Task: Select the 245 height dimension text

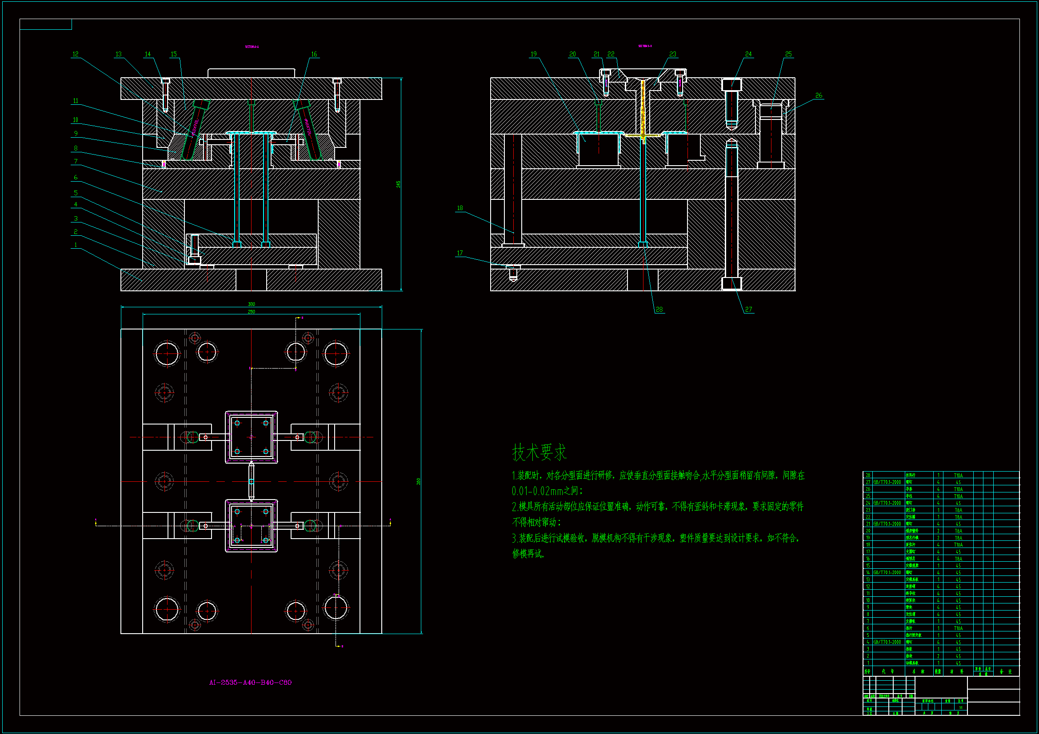Action: (x=398, y=184)
